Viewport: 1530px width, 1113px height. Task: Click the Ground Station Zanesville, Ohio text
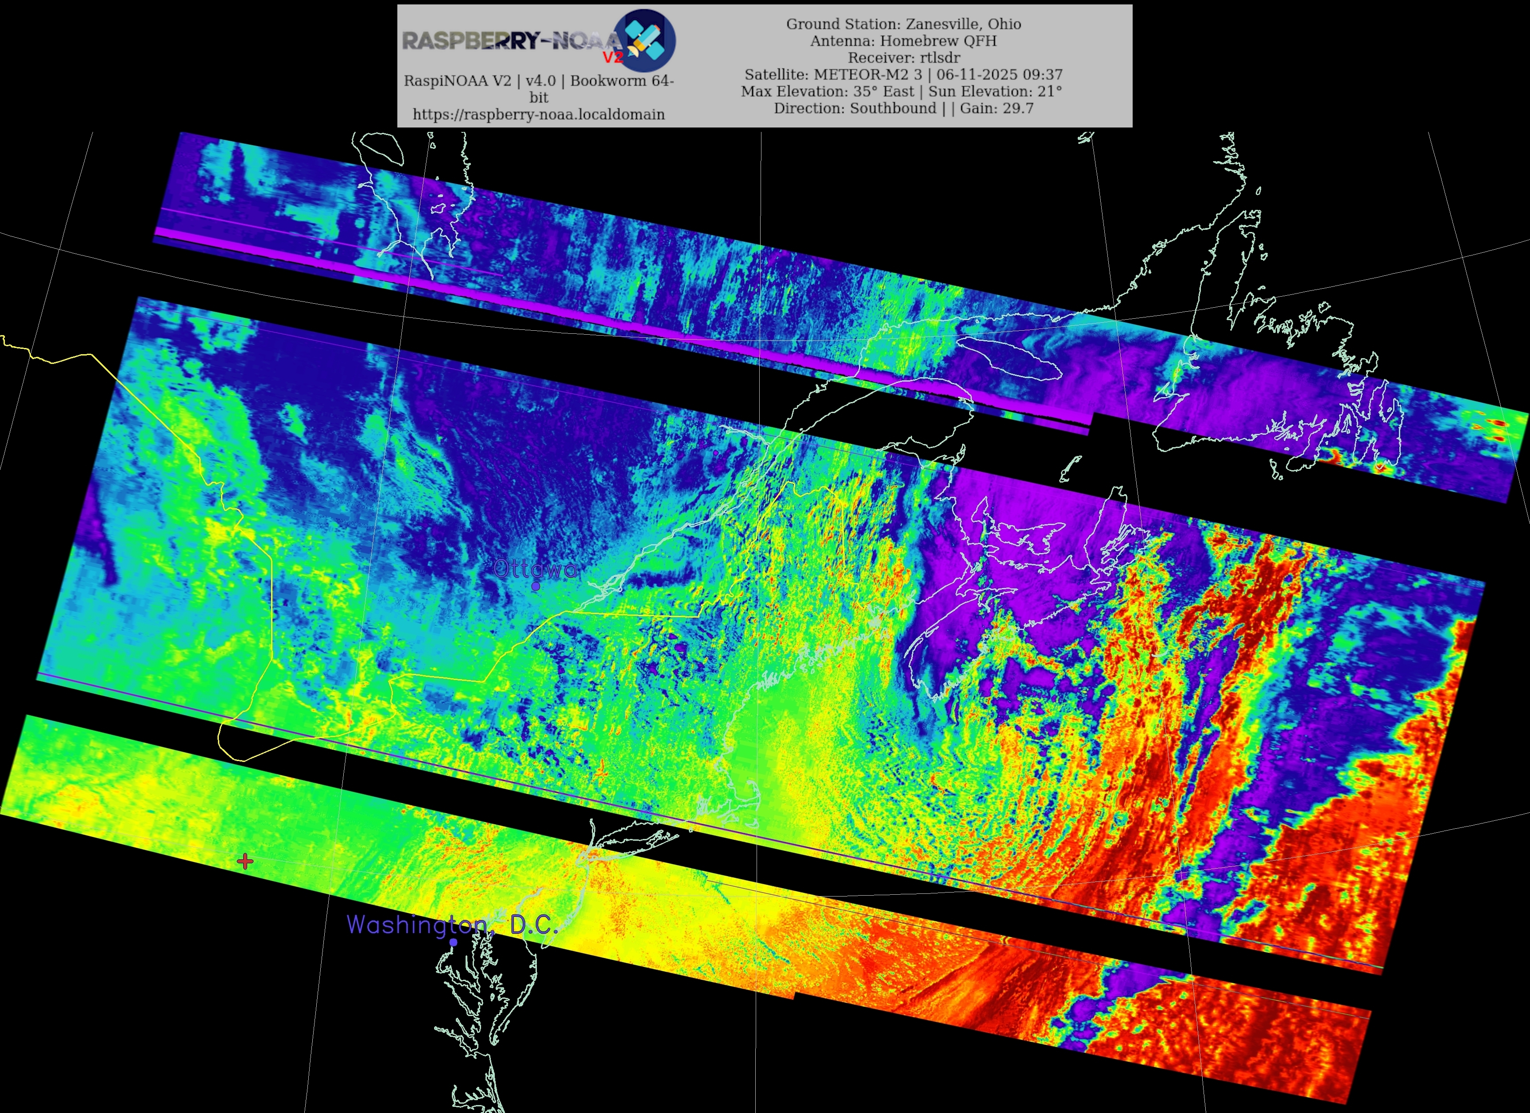[903, 23]
